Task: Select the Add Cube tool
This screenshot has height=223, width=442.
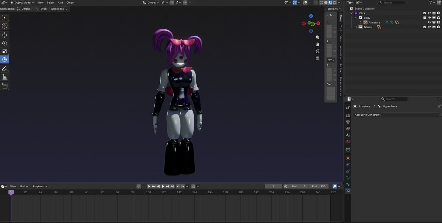Action: point(4,86)
